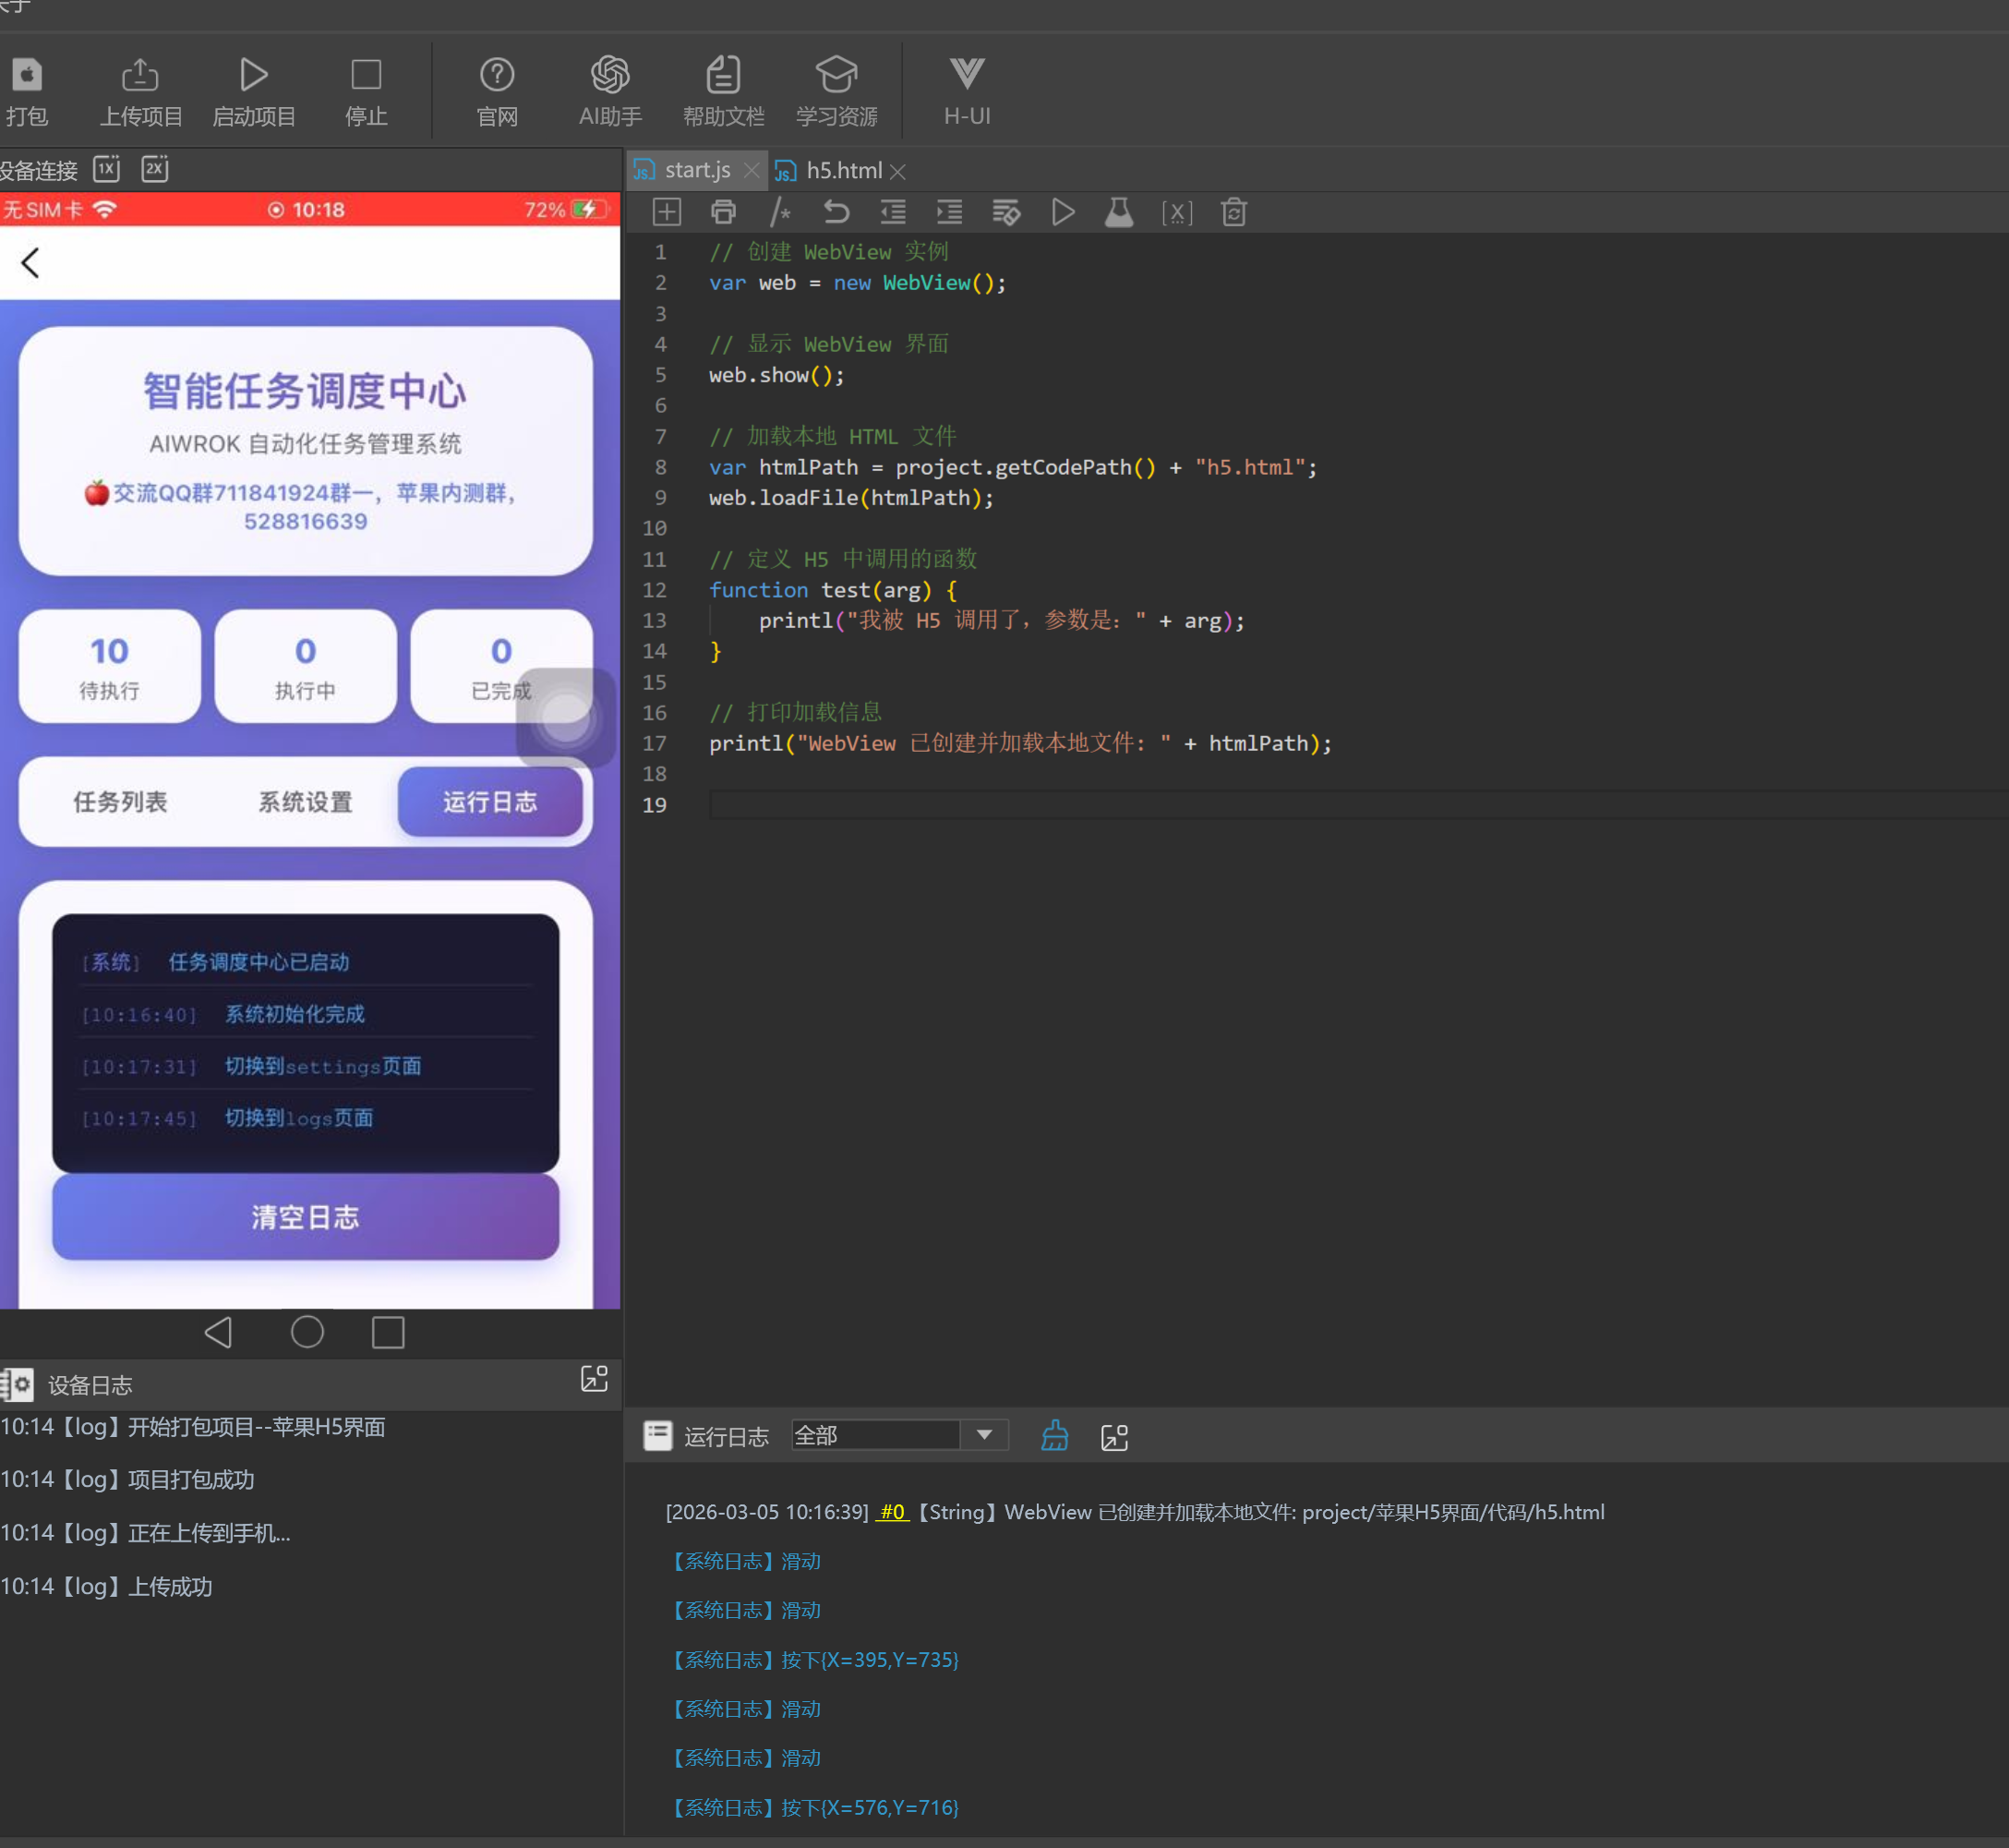Pop out the 设备日志 panel
The width and height of the screenshot is (2009, 1848).
click(x=594, y=1379)
